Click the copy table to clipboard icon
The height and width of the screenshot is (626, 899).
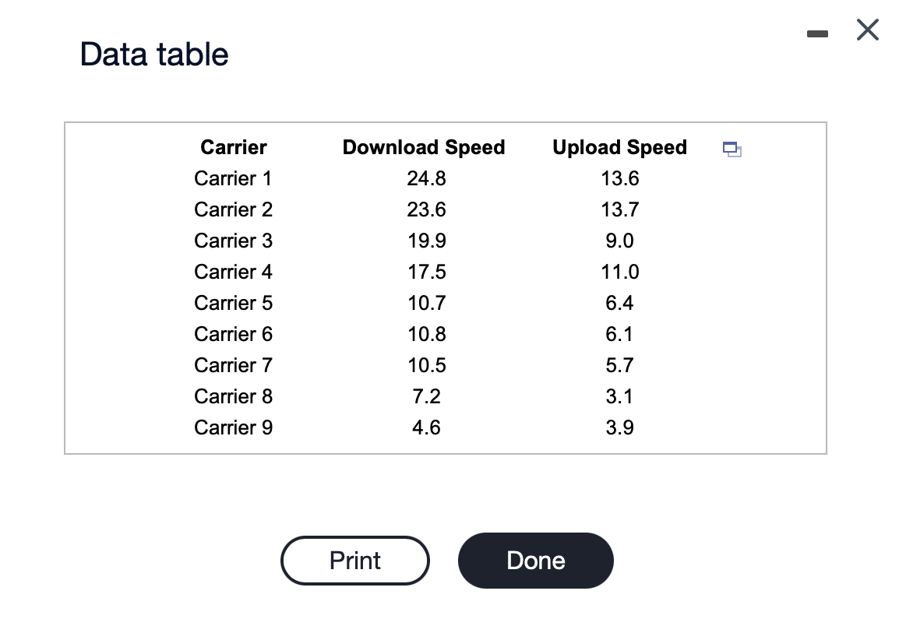(x=731, y=149)
